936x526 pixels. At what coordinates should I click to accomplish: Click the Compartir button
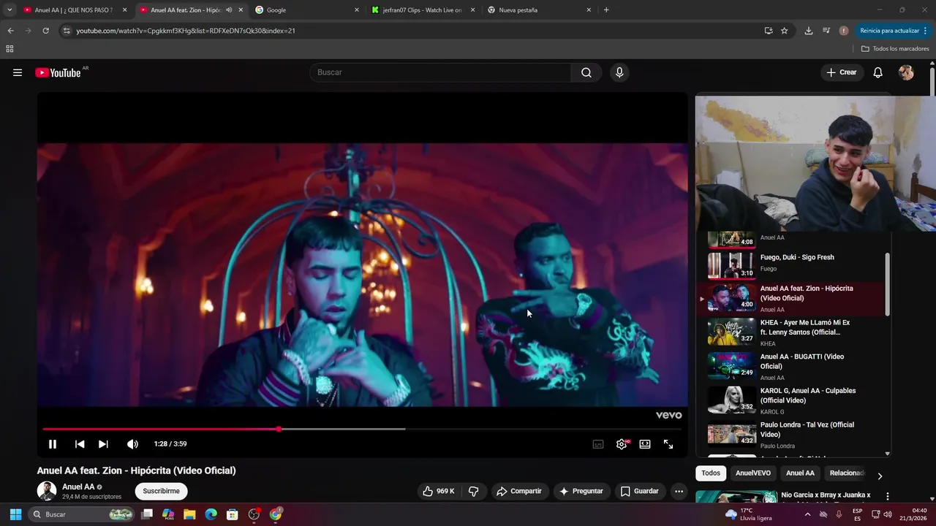tap(519, 491)
